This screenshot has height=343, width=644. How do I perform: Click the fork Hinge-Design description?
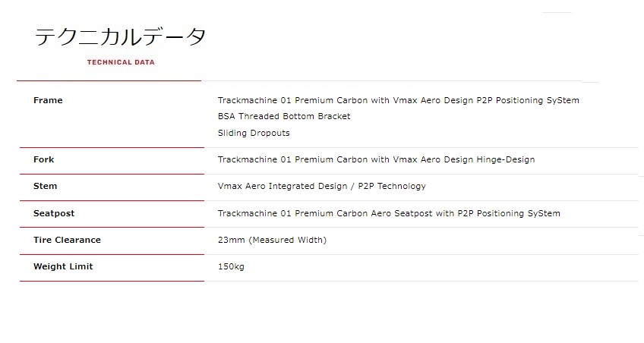coord(505,159)
